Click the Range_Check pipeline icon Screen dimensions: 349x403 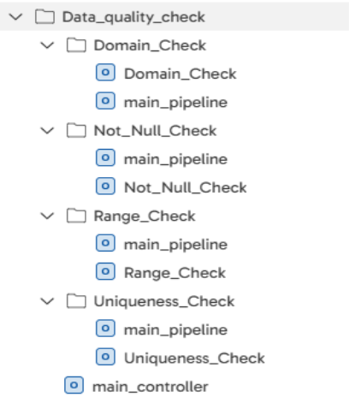[x=105, y=271]
